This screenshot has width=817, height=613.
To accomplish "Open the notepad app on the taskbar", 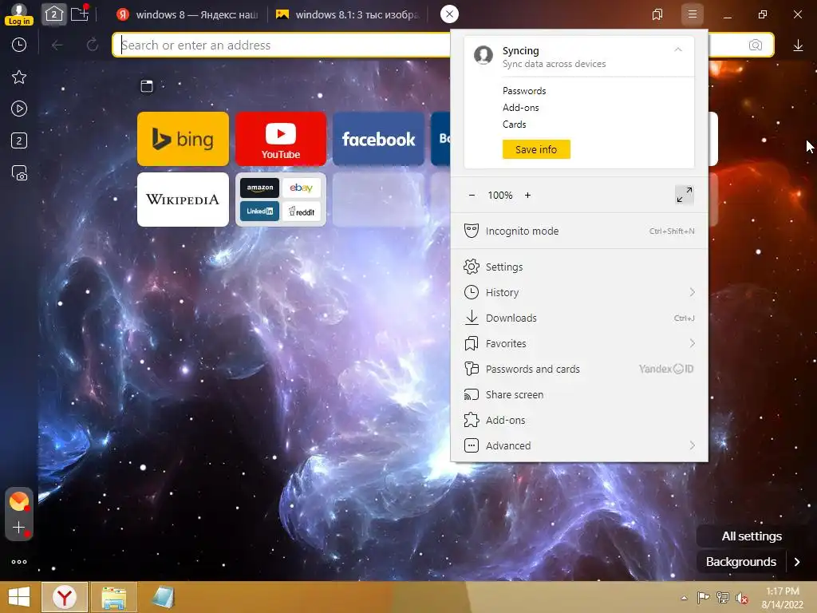I will pyautogui.click(x=163, y=597).
